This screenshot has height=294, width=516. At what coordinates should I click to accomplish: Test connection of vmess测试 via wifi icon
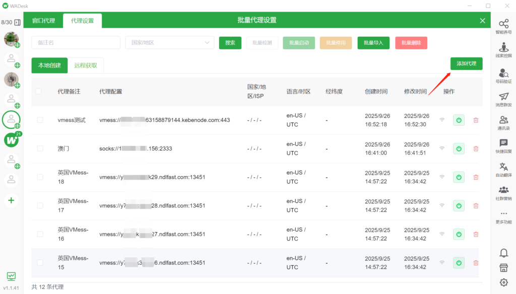click(442, 120)
